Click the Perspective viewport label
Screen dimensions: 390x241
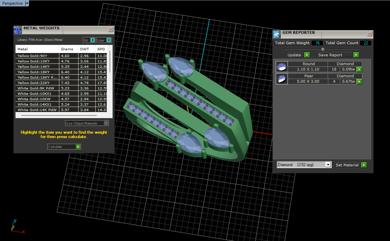[12, 3]
